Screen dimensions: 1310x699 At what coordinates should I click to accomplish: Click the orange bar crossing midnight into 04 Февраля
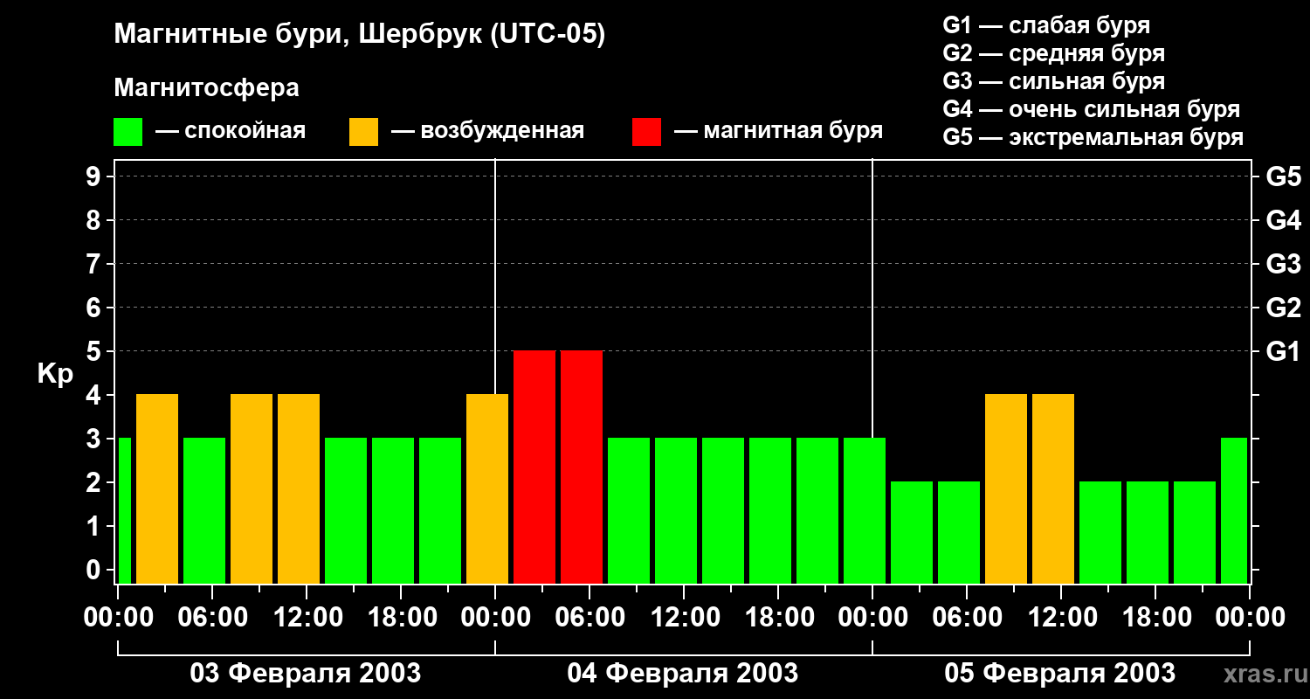[487, 488]
